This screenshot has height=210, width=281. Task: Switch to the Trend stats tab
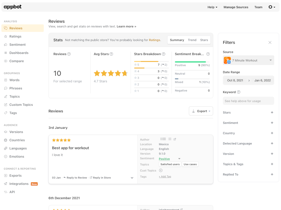(192, 40)
